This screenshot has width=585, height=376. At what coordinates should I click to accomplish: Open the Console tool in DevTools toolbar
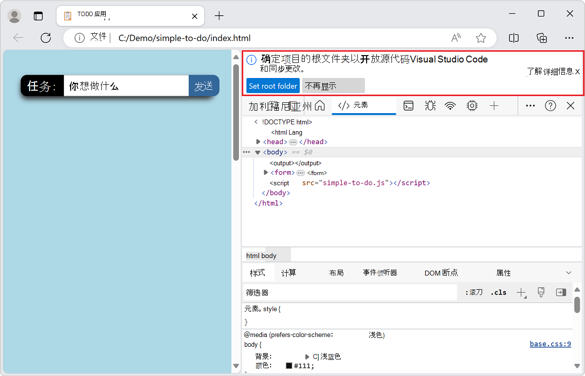point(408,105)
